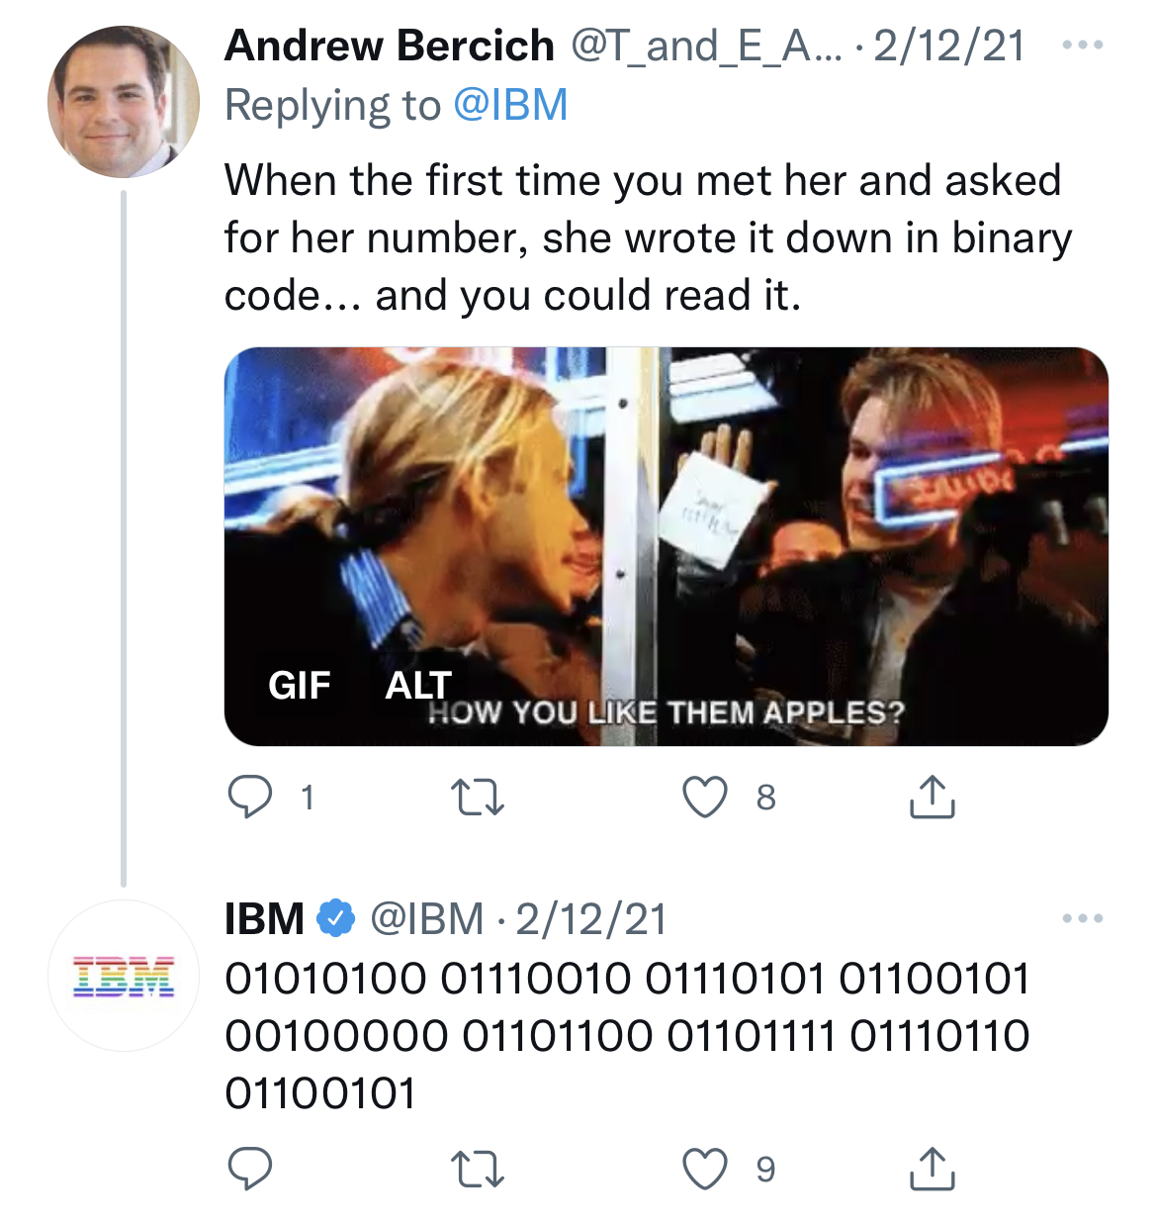Share Andrew Bercich's tweet
This screenshot has width=1157, height=1226.
point(932,798)
